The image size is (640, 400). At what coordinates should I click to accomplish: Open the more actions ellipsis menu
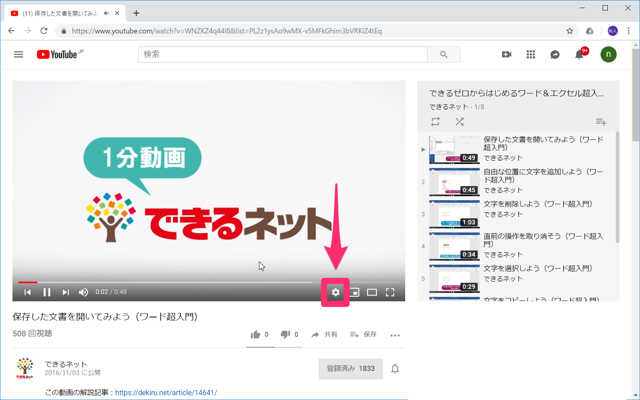click(x=395, y=335)
